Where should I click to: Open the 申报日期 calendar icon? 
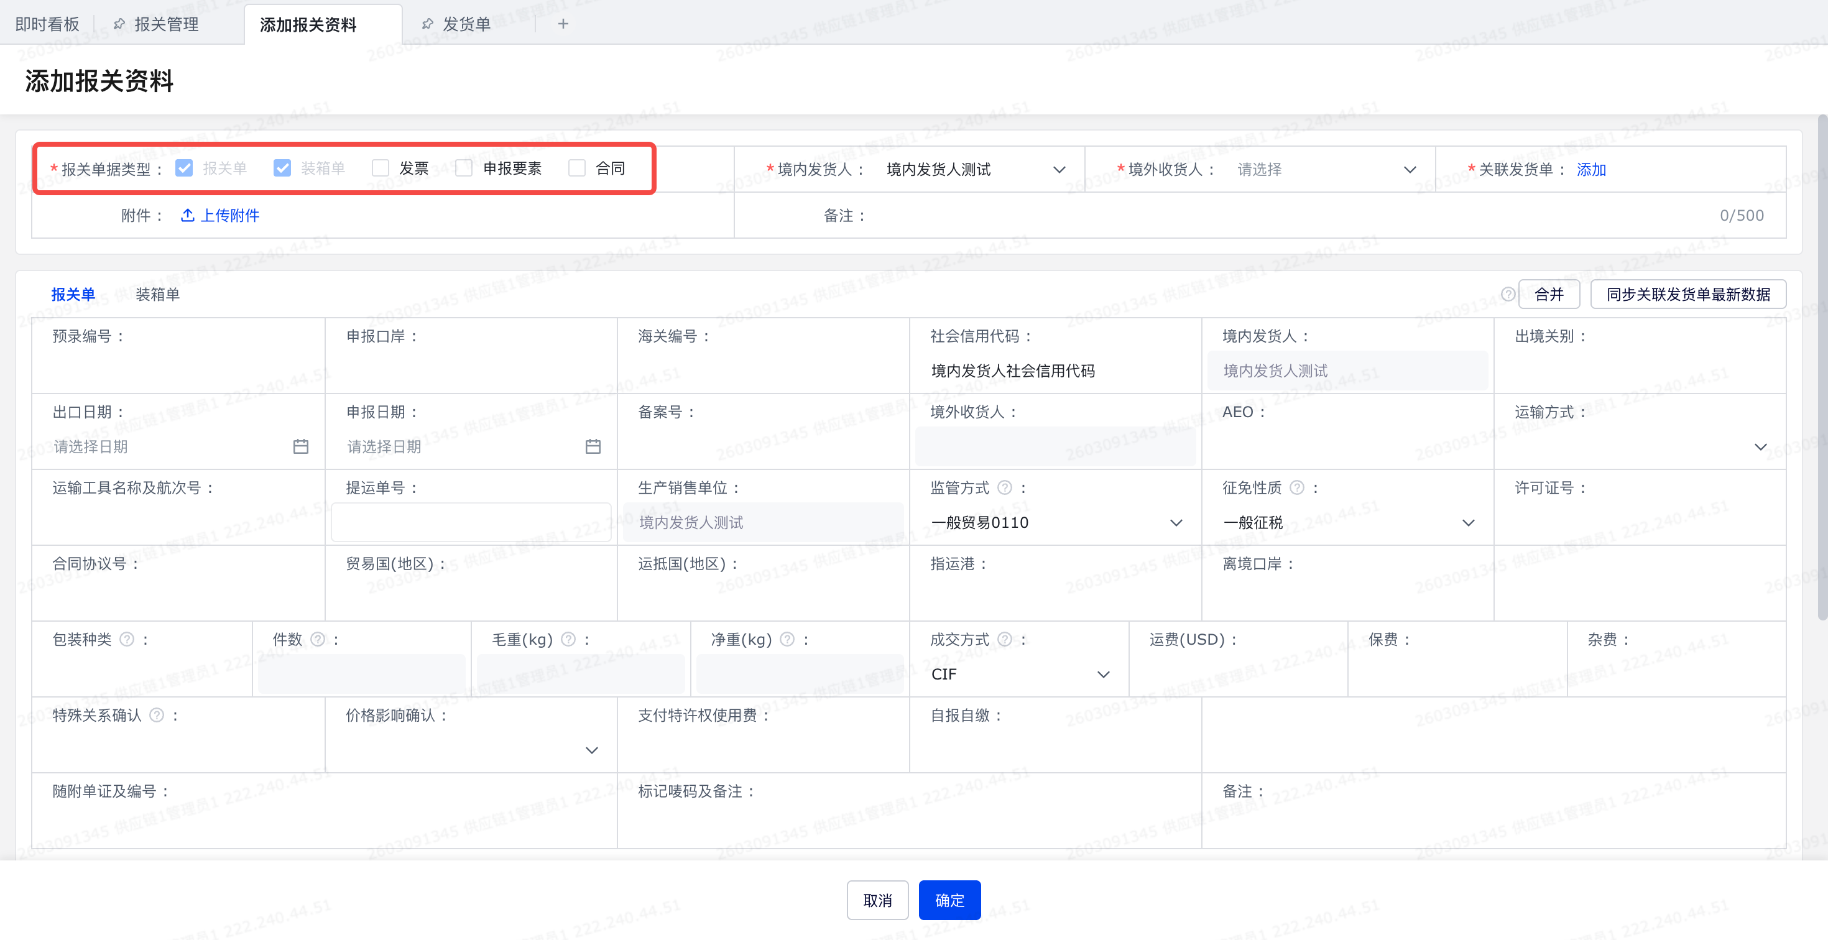[x=593, y=446]
